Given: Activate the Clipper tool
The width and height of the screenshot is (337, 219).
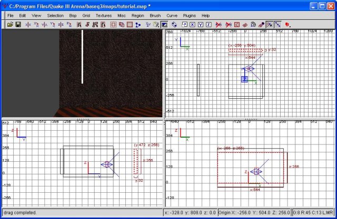Looking at the screenshot, I should 138,25.
